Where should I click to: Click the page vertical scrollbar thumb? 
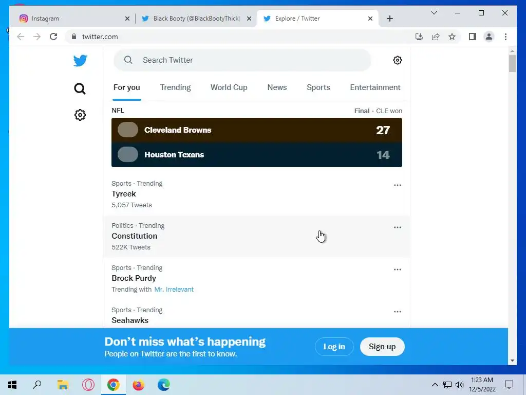(x=512, y=63)
